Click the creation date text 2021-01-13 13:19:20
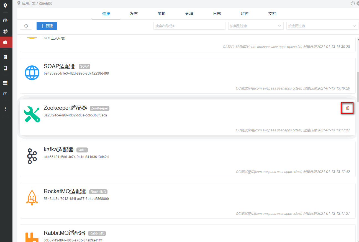359x242 pixels. click(x=334, y=88)
